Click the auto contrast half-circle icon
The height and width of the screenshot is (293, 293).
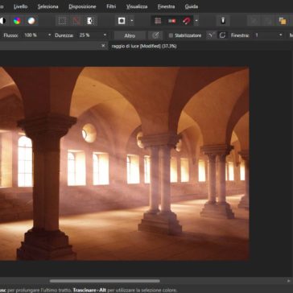(x=2, y=21)
